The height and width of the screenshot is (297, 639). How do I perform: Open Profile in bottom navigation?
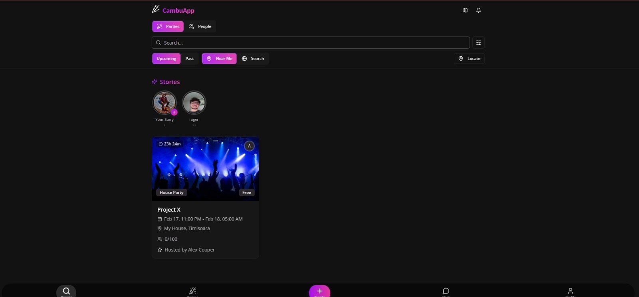point(570,291)
